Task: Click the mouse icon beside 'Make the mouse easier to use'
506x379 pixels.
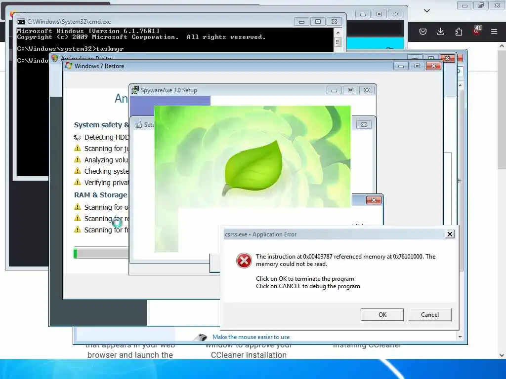Action: point(201,337)
